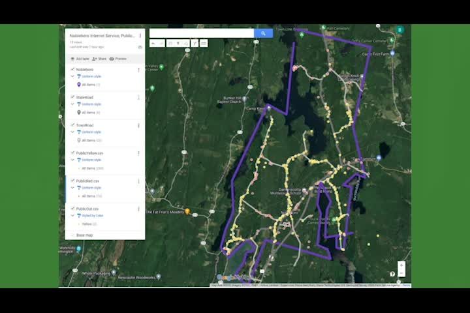This screenshot has width=470, height=313.
Task: Zoom out with the minus button
Action: (401, 273)
